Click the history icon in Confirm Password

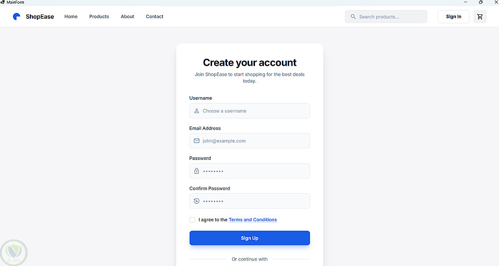[197, 201]
